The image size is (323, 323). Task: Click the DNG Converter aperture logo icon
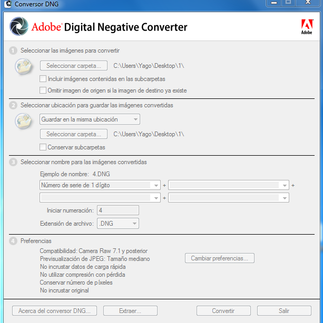tap(19, 26)
